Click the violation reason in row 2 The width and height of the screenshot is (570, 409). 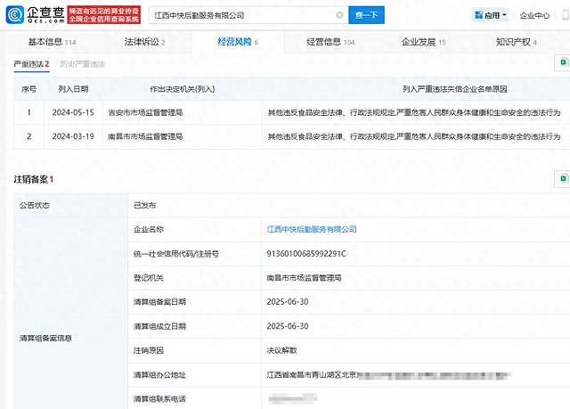414,136
